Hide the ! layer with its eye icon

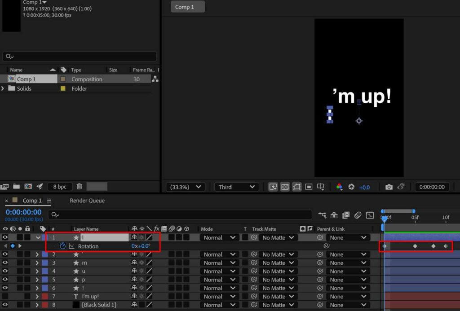[x=5, y=288]
